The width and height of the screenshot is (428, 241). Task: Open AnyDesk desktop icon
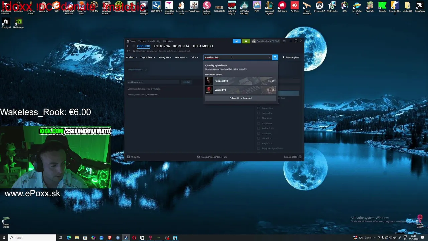pyautogui.click(x=295, y=7)
